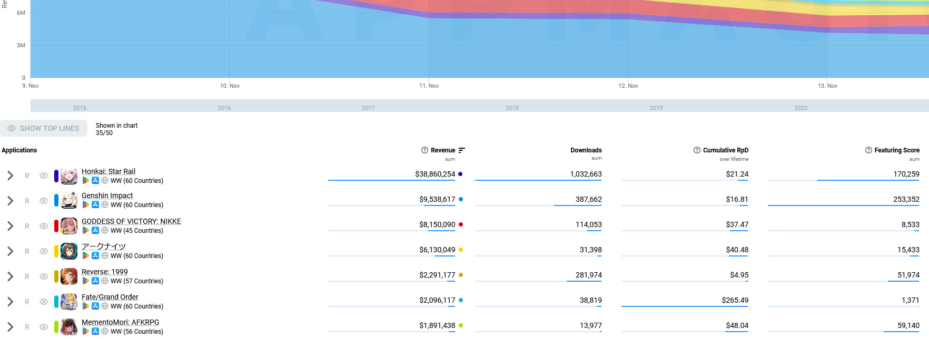Toggle visibility eye for Honkai: Star Rail
This screenshot has width=929, height=339.
point(44,176)
